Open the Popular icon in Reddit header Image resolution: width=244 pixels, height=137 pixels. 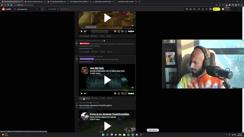pyautogui.click(x=186, y=9)
